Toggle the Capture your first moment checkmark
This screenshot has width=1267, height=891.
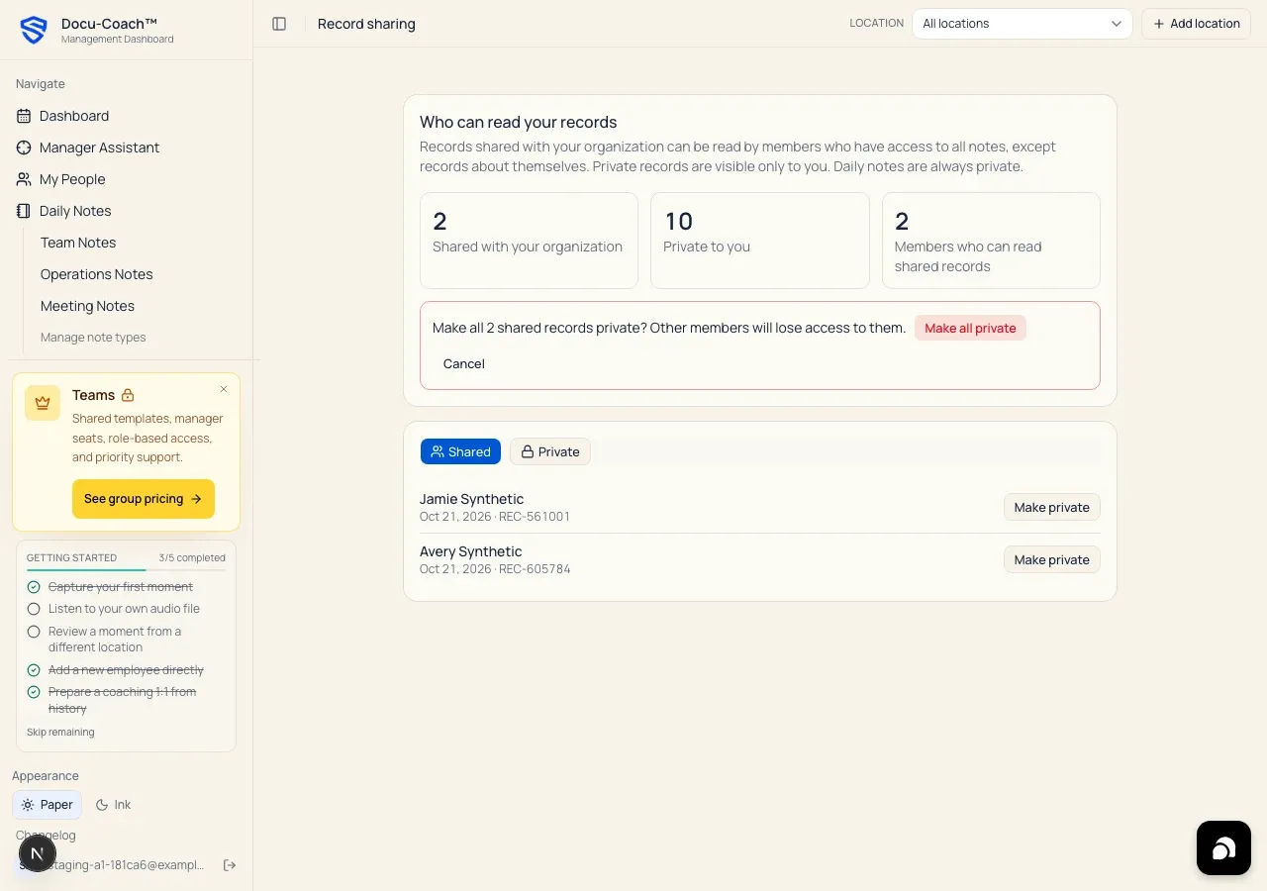34,587
